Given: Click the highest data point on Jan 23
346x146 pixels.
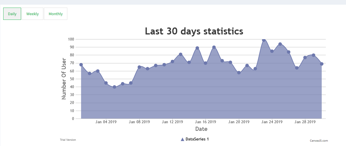Looking at the screenshot, I should coord(264,40).
